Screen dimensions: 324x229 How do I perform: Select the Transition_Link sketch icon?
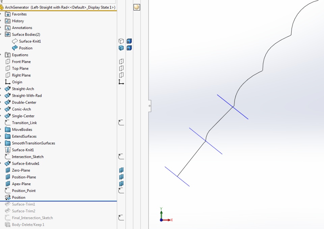coord(8,123)
